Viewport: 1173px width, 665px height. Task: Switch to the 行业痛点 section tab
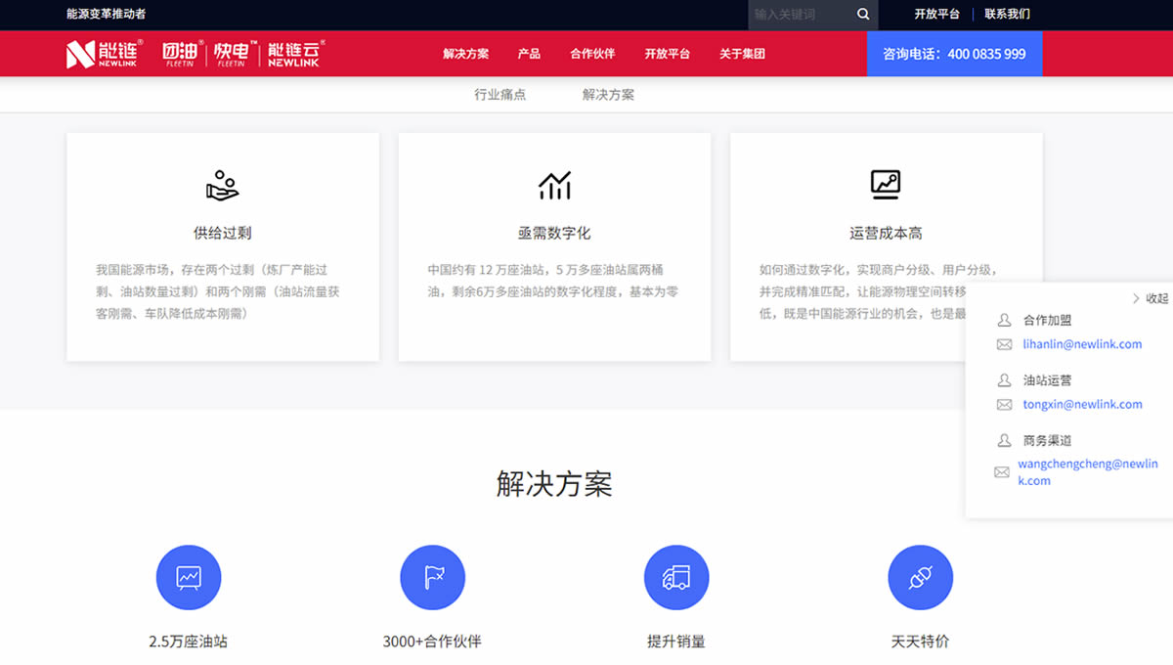(x=500, y=95)
